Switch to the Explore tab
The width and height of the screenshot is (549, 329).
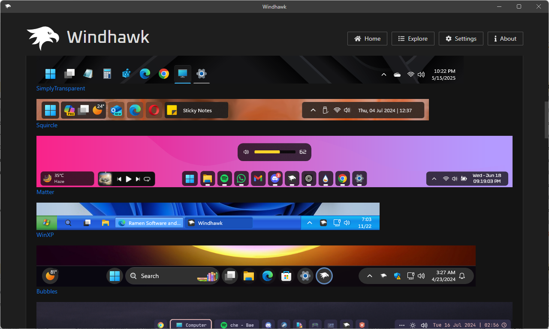(x=413, y=39)
